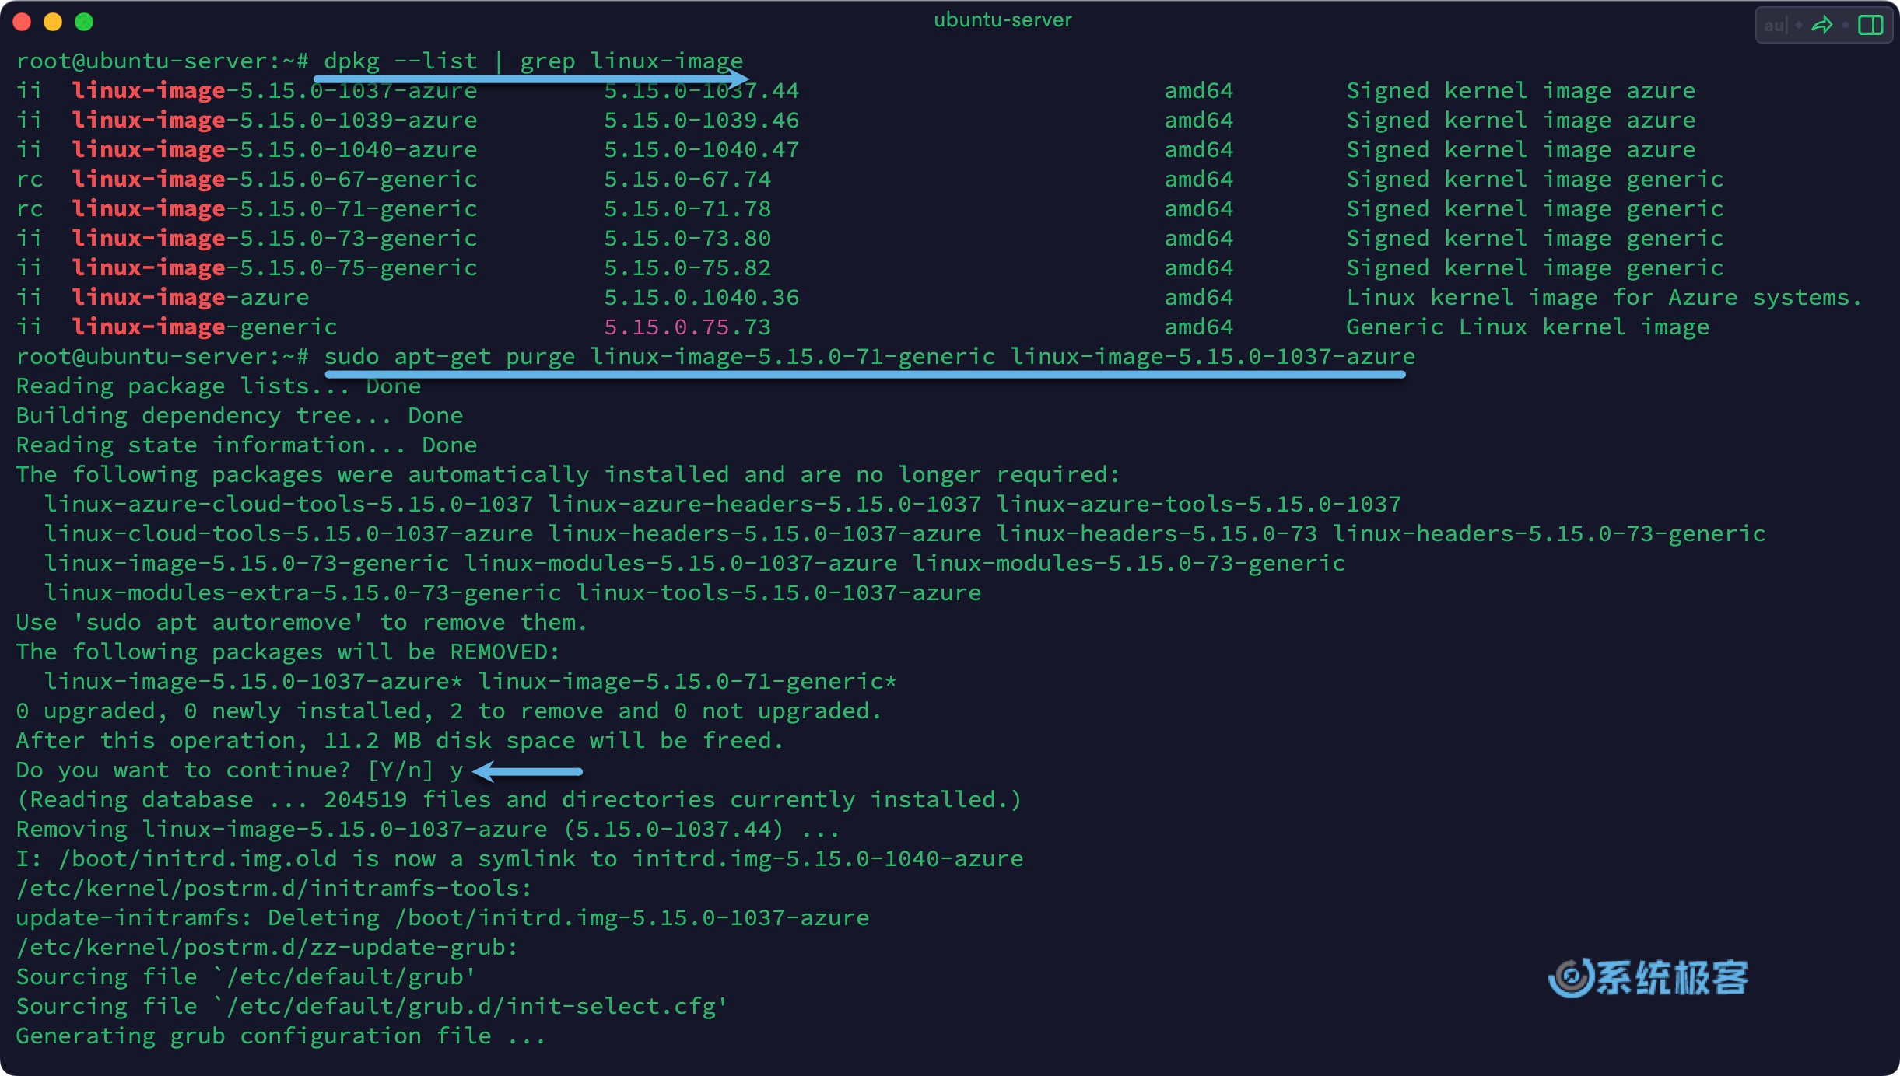Click linux-tools-5.15.0-1037-azure package text

[x=779, y=593]
